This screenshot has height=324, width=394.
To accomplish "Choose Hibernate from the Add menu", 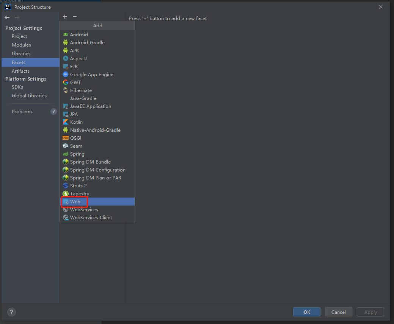I will tap(97, 90).
